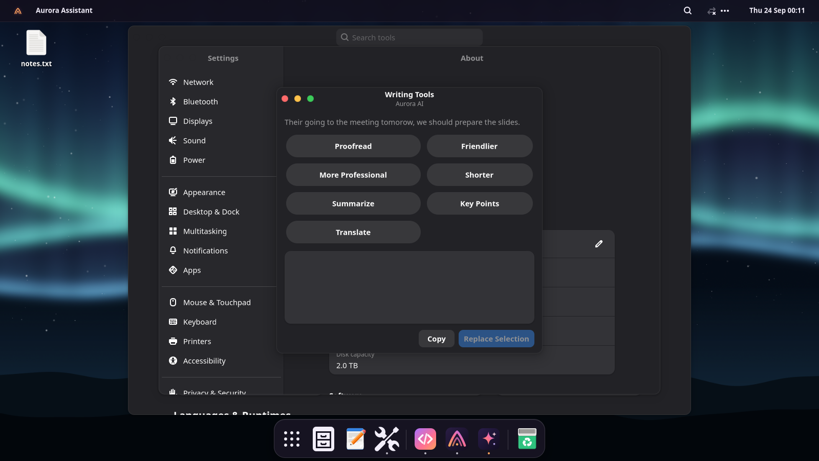Viewport: 819px width, 461px height.
Task: Click the Proofread button
Action: coord(353,146)
